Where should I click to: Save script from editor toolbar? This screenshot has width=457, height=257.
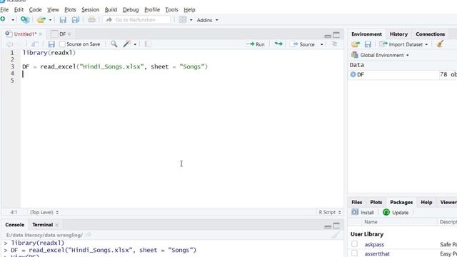[51, 44]
